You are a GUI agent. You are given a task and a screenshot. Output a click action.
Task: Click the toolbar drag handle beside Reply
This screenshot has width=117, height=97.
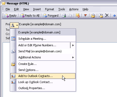(3, 16)
